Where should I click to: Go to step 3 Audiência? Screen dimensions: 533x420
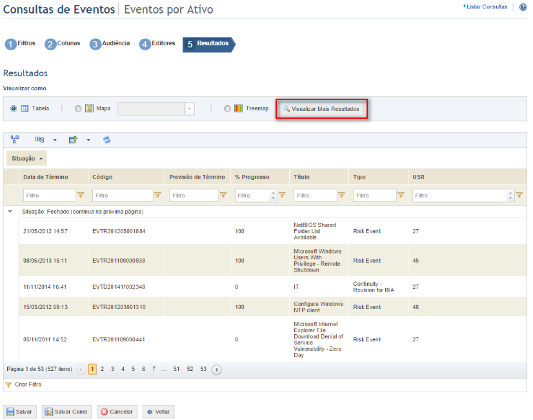[110, 44]
